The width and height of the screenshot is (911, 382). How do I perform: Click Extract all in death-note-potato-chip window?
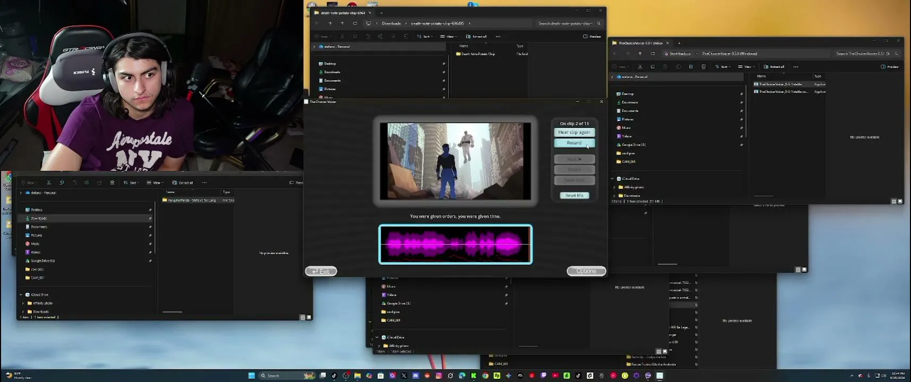477,37
